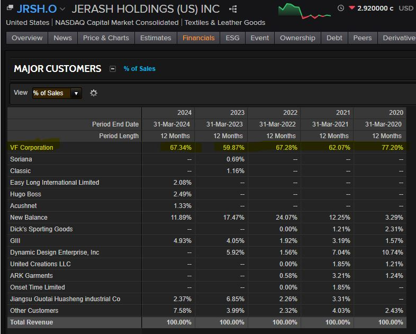Image resolution: width=416 pixels, height=334 pixels.
Task: Click Hugo Boss 2024 value 2.49%
Action: (x=183, y=194)
